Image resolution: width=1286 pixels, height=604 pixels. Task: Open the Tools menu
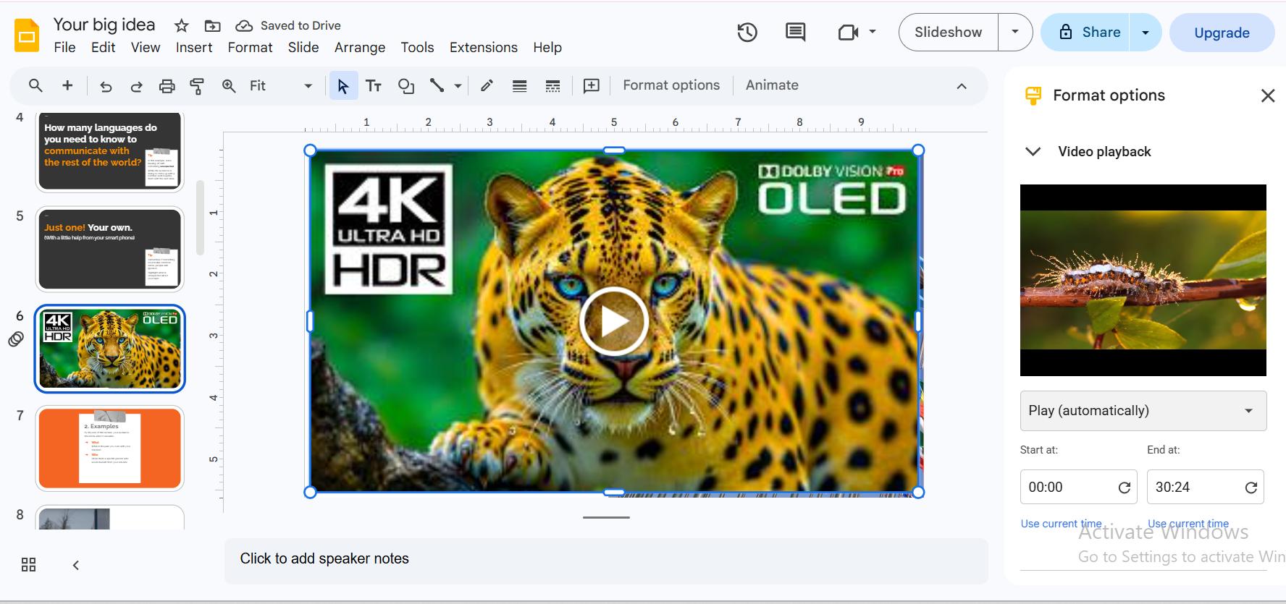tap(417, 48)
